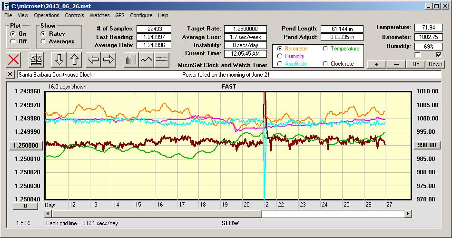Click the red X delete icon
The image size is (452, 238).
point(14,59)
